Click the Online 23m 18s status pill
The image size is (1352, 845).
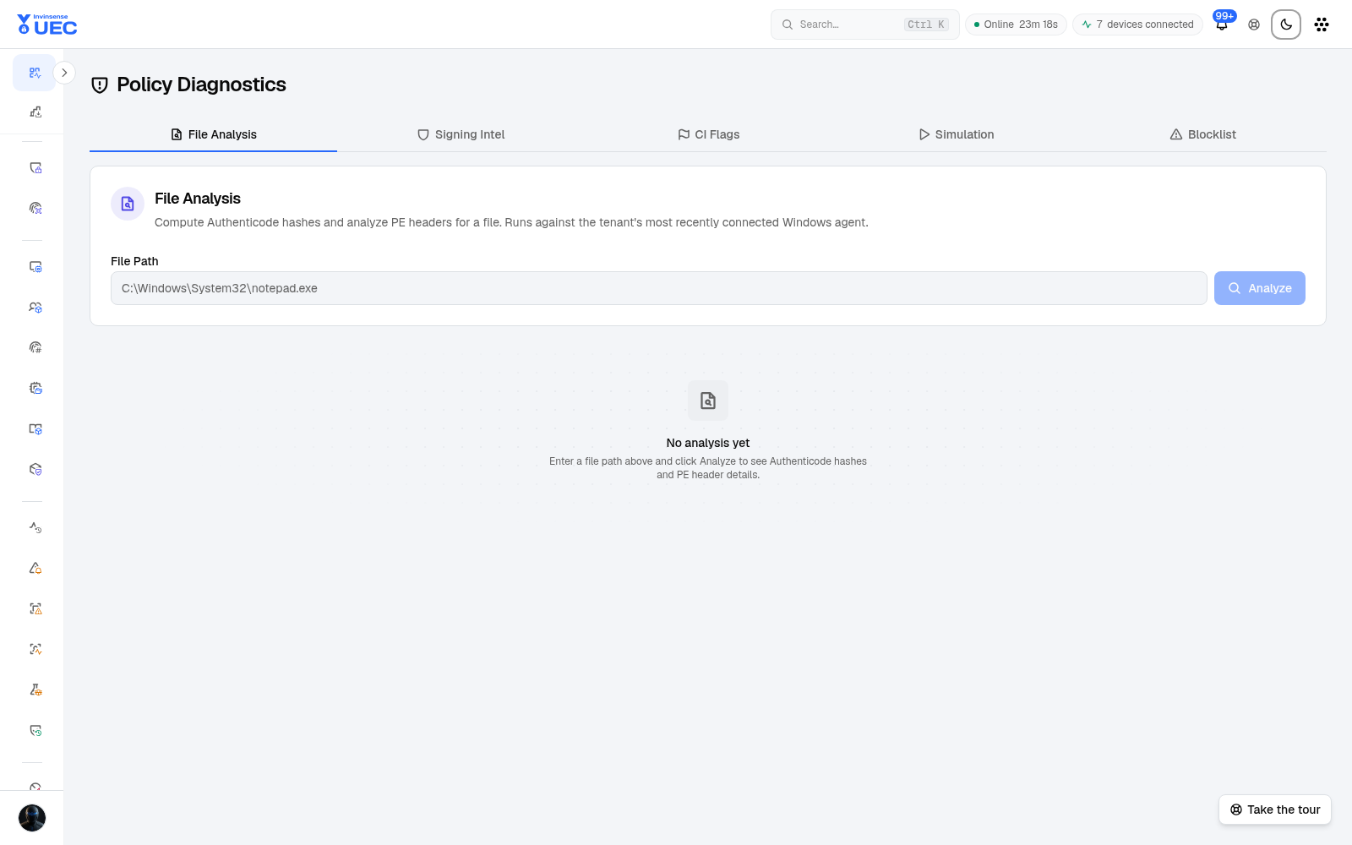click(x=1016, y=25)
